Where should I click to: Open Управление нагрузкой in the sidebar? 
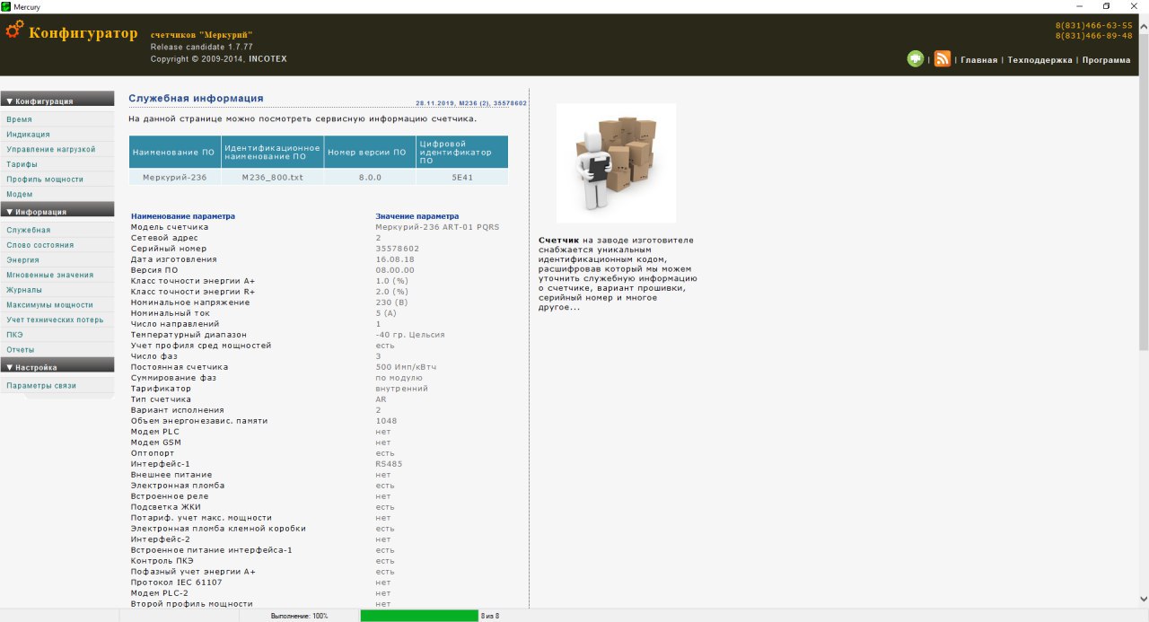tap(50, 149)
